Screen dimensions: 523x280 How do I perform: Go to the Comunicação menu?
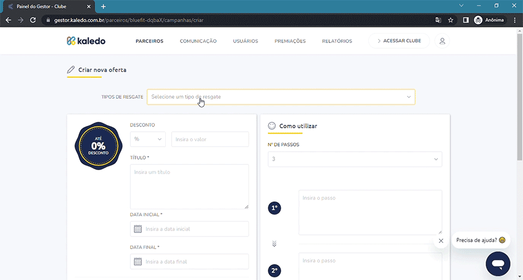[x=198, y=41]
